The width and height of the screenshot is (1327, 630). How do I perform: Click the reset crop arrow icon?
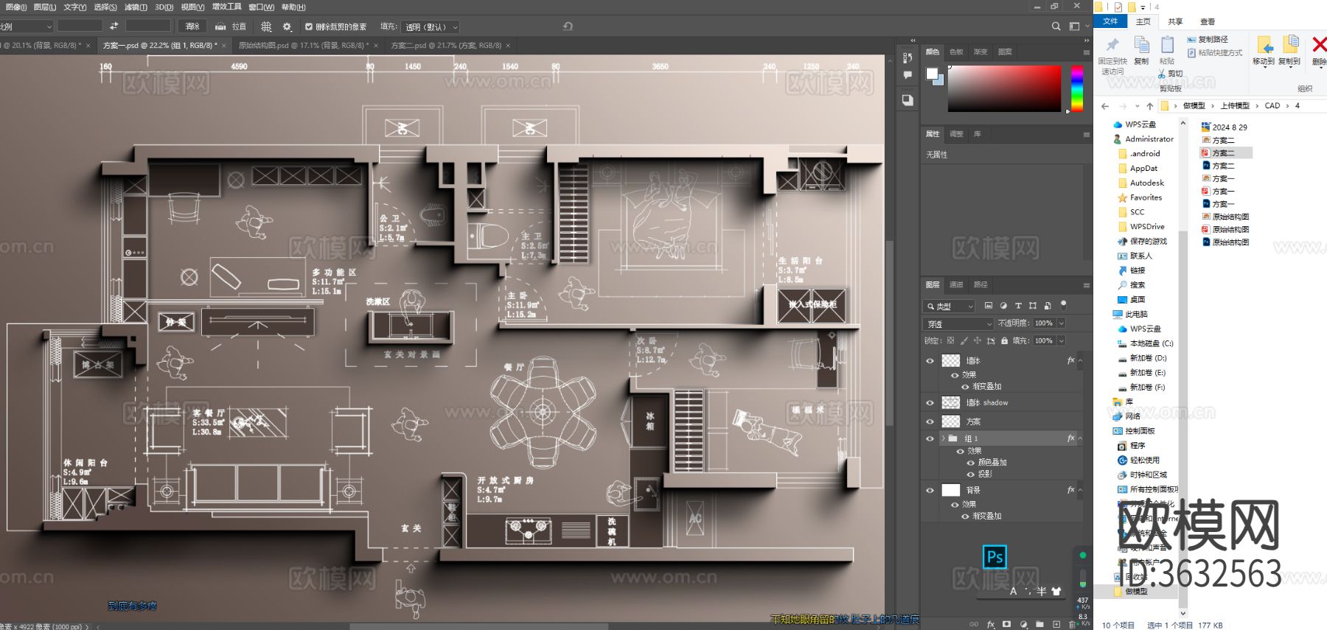pos(568,27)
